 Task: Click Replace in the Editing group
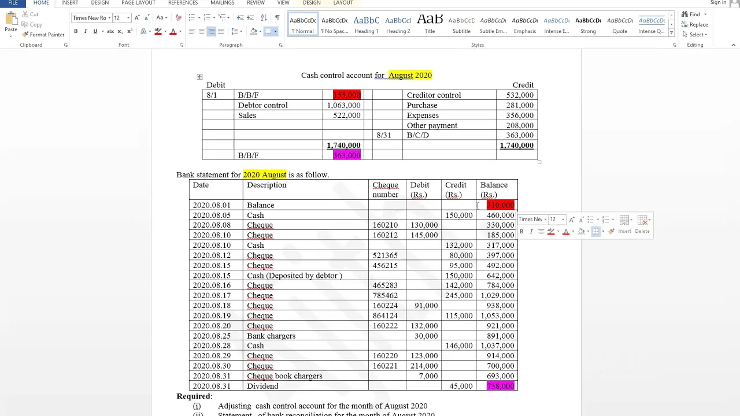pos(694,24)
